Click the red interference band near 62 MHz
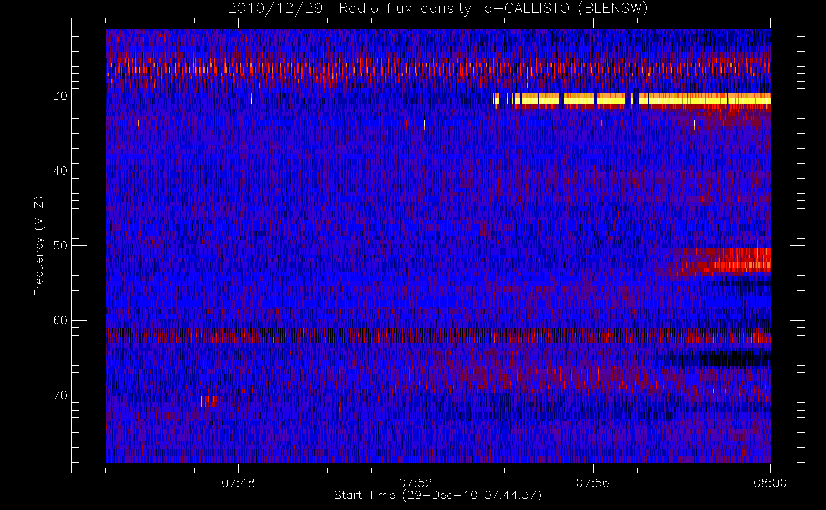826x510 pixels. tap(438, 336)
